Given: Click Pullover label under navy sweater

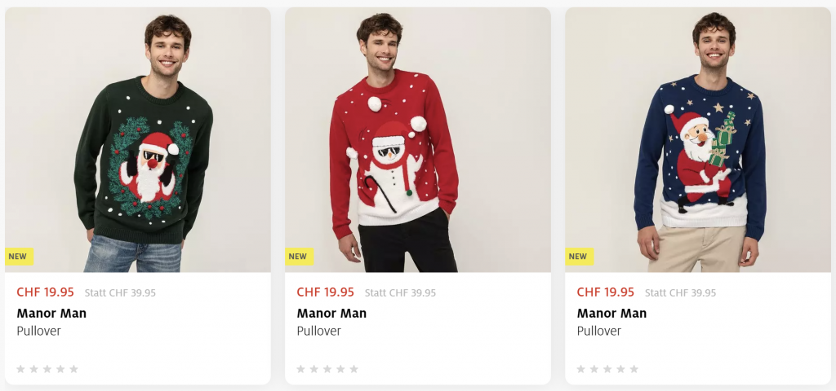Looking at the screenshot, I should click(x=598, y=331).
